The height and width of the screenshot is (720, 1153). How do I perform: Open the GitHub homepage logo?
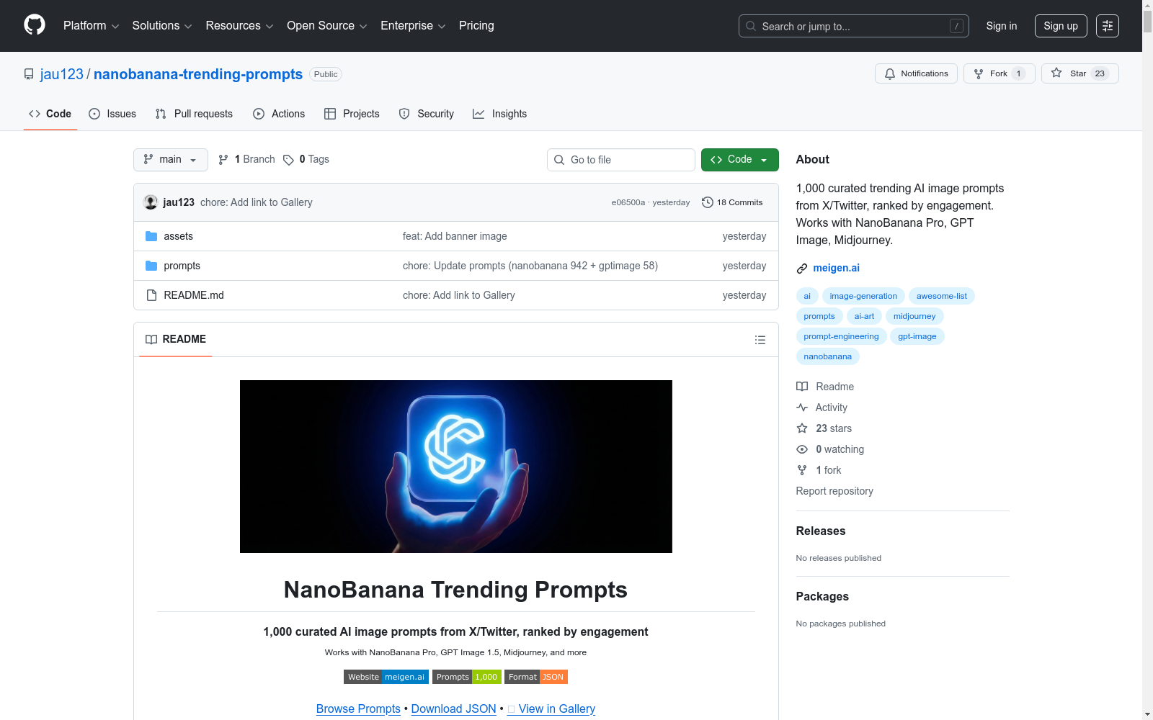point(35,25)
